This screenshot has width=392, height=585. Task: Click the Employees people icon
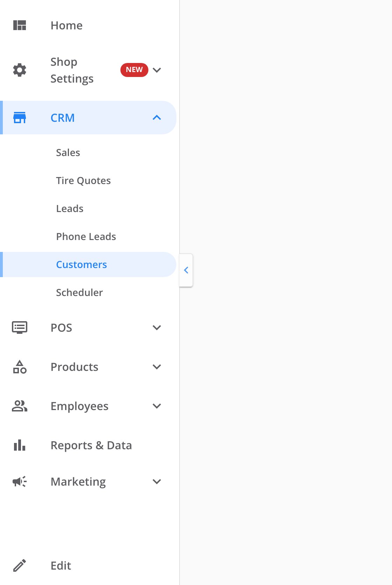coord(20,406)
